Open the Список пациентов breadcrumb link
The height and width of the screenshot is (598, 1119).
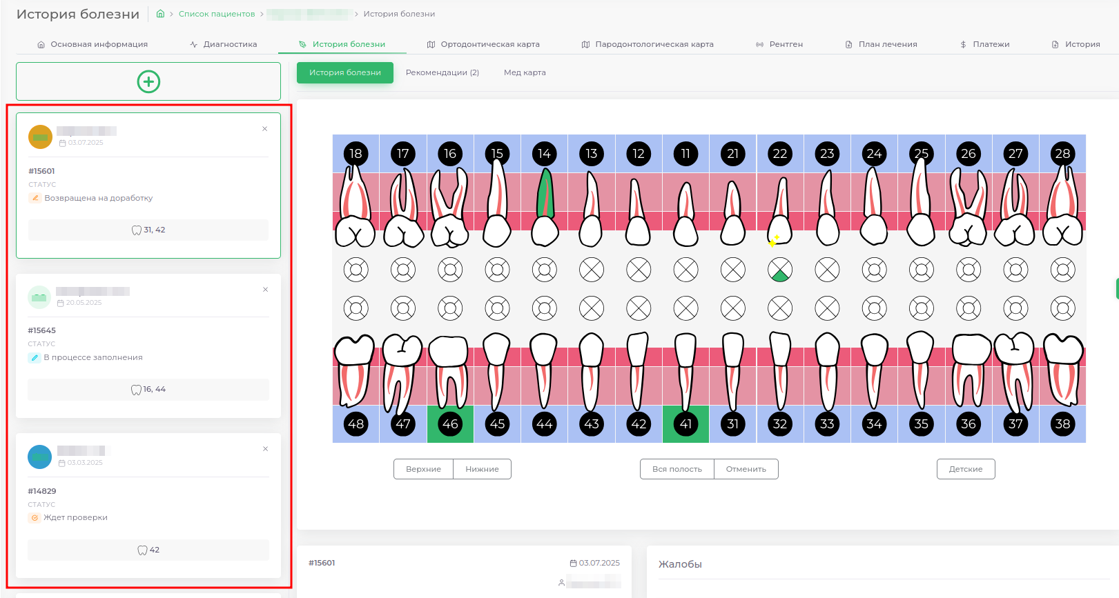[217, 14]
